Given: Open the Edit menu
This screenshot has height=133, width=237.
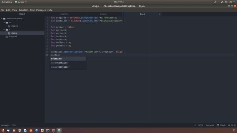Looking at the screenshot, I should point(8,10).
